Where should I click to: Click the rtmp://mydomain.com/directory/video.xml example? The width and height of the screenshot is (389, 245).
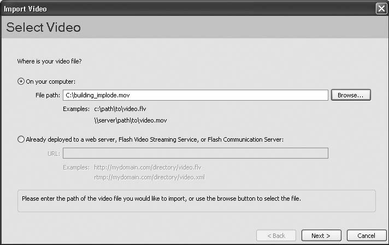tap(149, 177)
